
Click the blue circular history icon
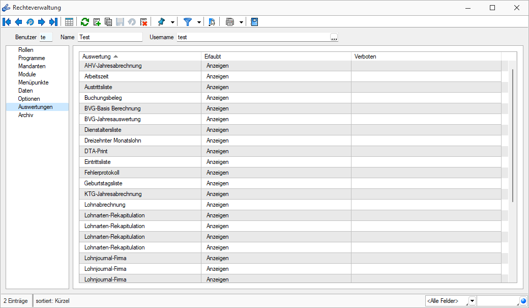tap(30, 22)
